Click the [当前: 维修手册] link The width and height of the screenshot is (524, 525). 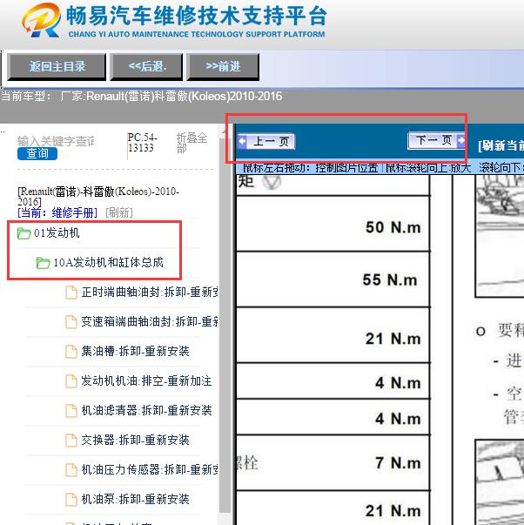(x=57, y=212)
